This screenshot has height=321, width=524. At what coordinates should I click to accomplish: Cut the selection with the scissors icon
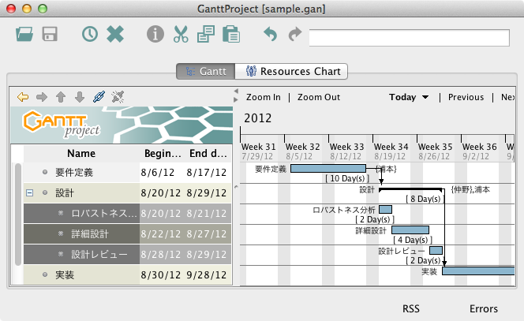coord(181,35)
